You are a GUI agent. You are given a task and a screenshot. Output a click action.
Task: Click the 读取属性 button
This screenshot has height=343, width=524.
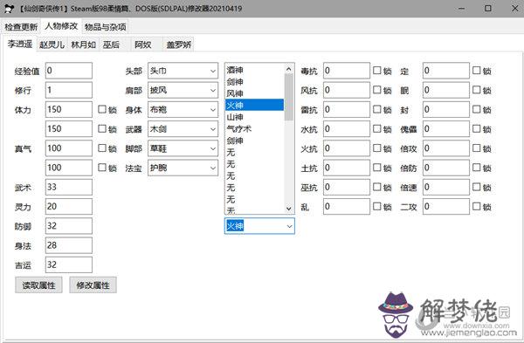pos(38,285)
